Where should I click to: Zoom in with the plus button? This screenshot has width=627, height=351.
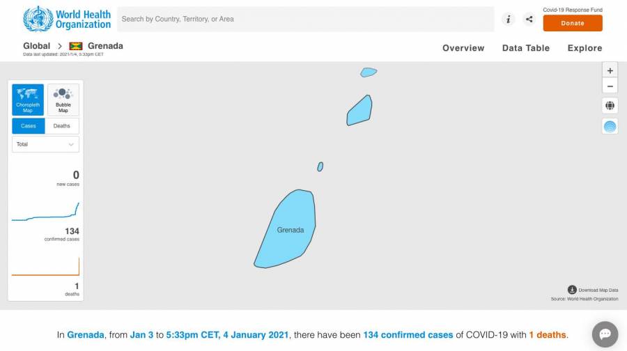coord(610,71)
